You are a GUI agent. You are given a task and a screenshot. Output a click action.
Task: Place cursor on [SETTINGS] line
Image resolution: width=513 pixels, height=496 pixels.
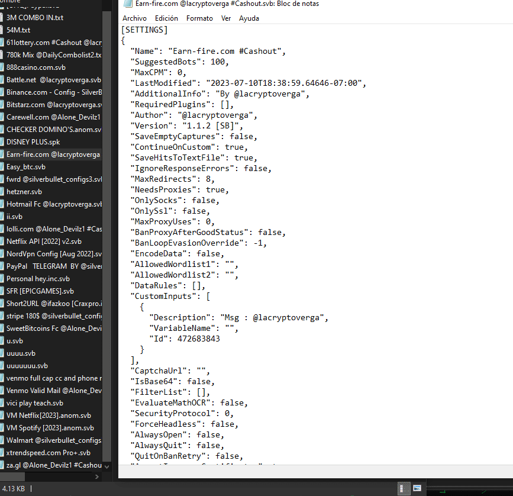[x=144, y=30]
